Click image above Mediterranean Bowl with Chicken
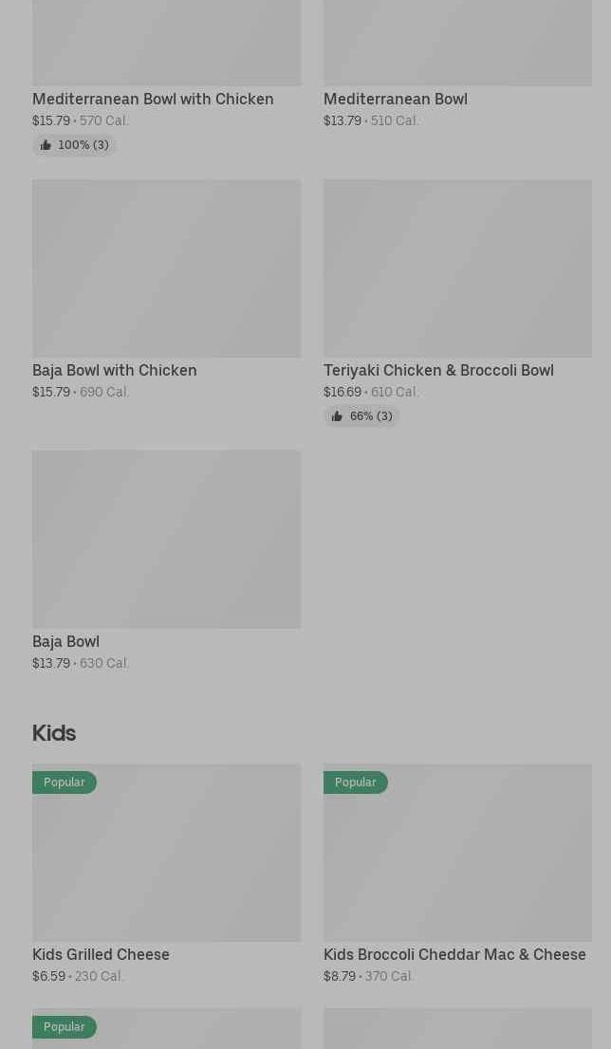Image resolution: width=611 pixels, height=1049 pixels. (x=166, y=43)
